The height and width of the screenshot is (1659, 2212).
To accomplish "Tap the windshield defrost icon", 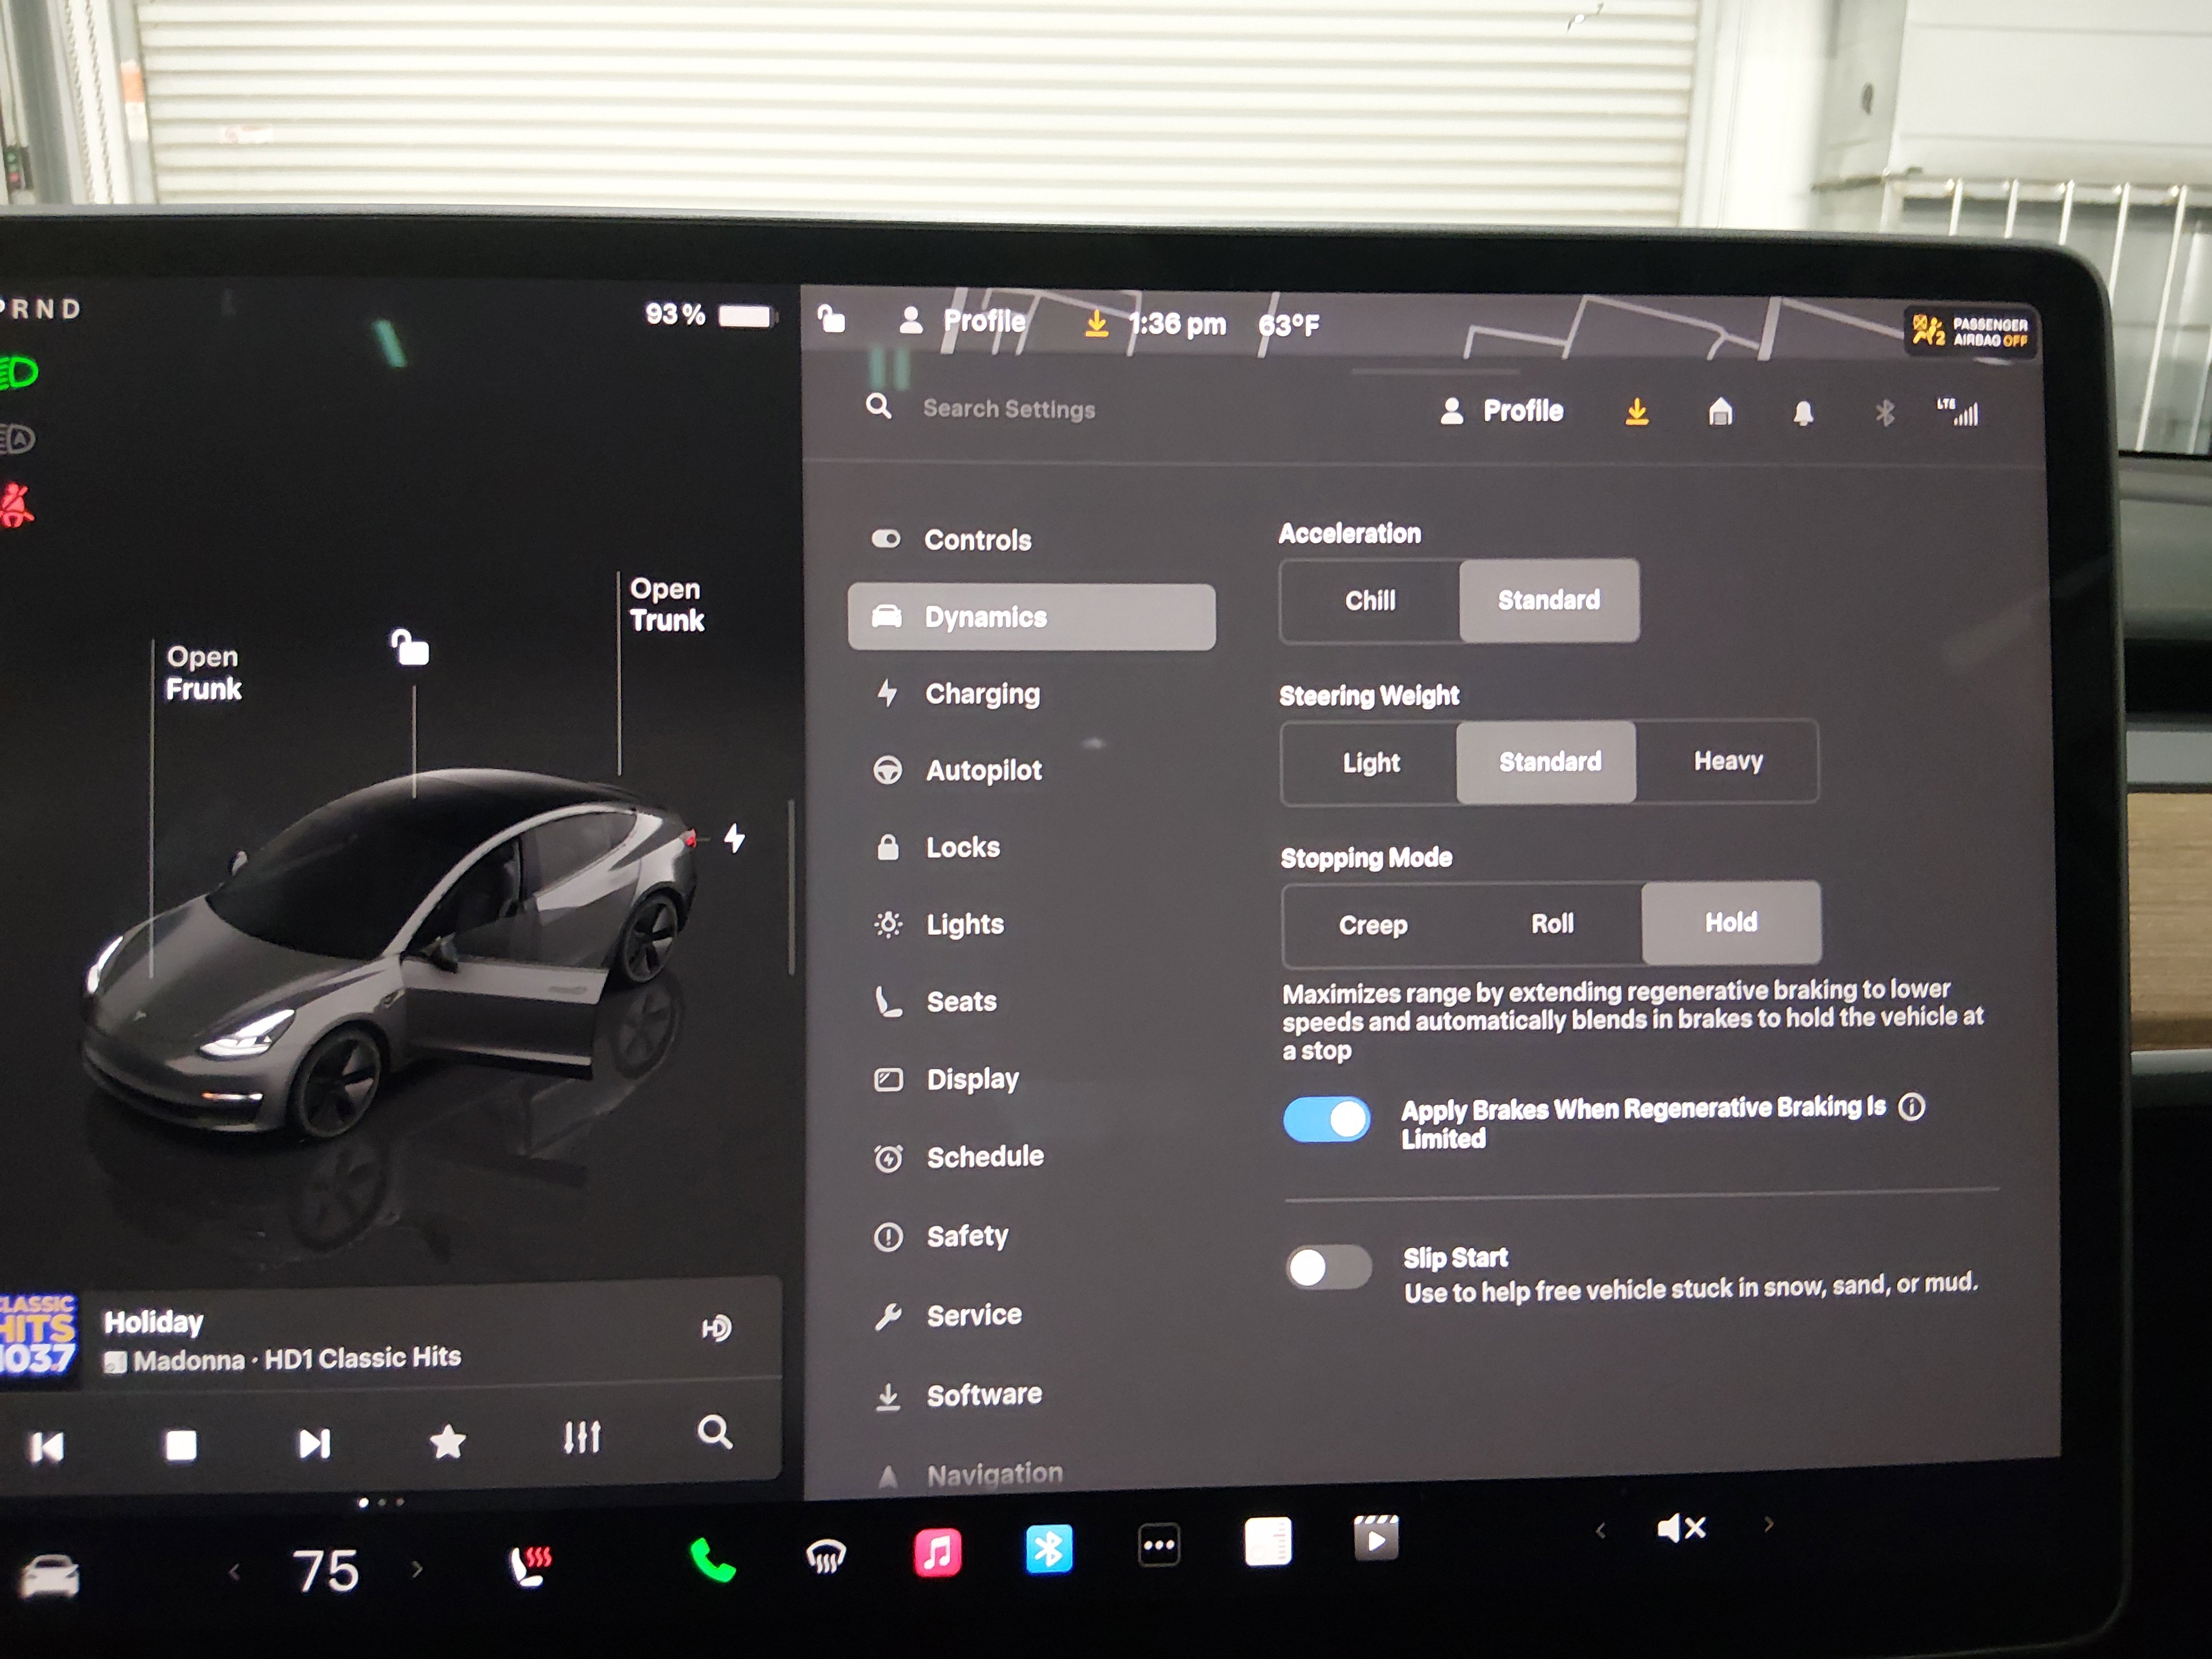I will (x=826, y=1556).
